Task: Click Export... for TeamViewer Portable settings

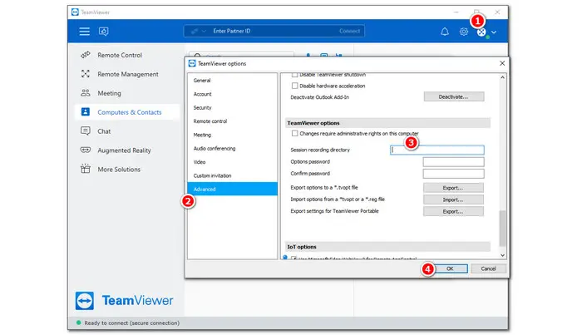Action: 453,211
